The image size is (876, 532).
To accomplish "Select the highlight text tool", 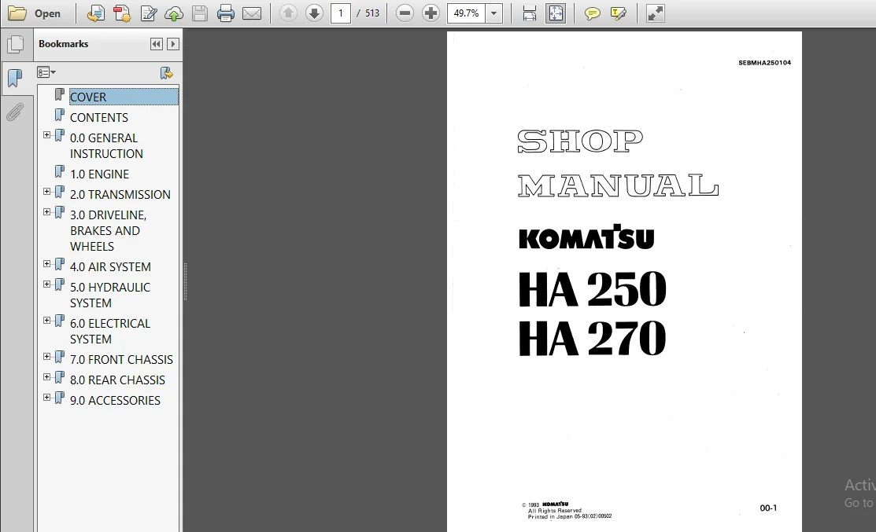I will pos(619,13).
